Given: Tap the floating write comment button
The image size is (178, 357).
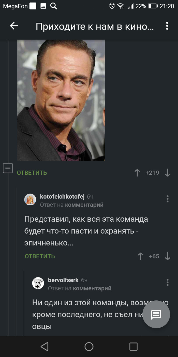Looking at the screenshot, I should pyautogui.click(x=156, y=314).
